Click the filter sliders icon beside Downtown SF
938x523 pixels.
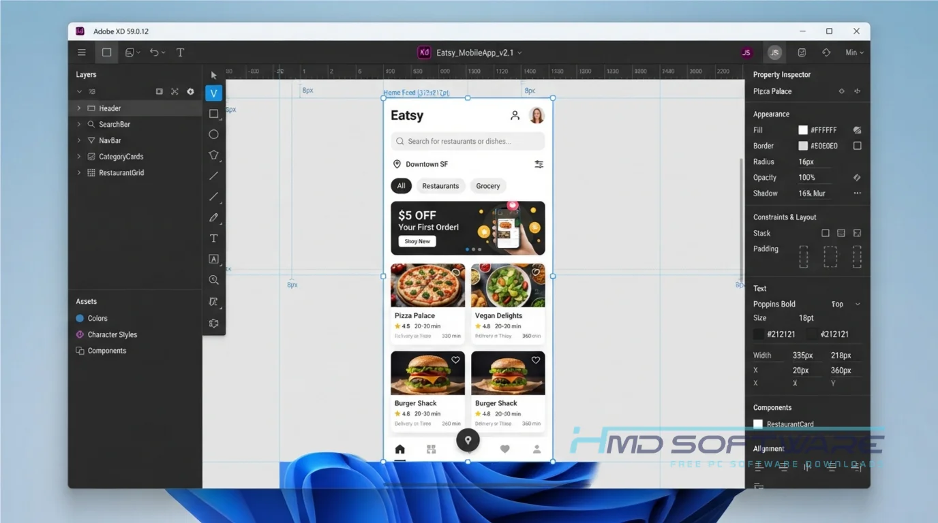click(x=539, y=164)
